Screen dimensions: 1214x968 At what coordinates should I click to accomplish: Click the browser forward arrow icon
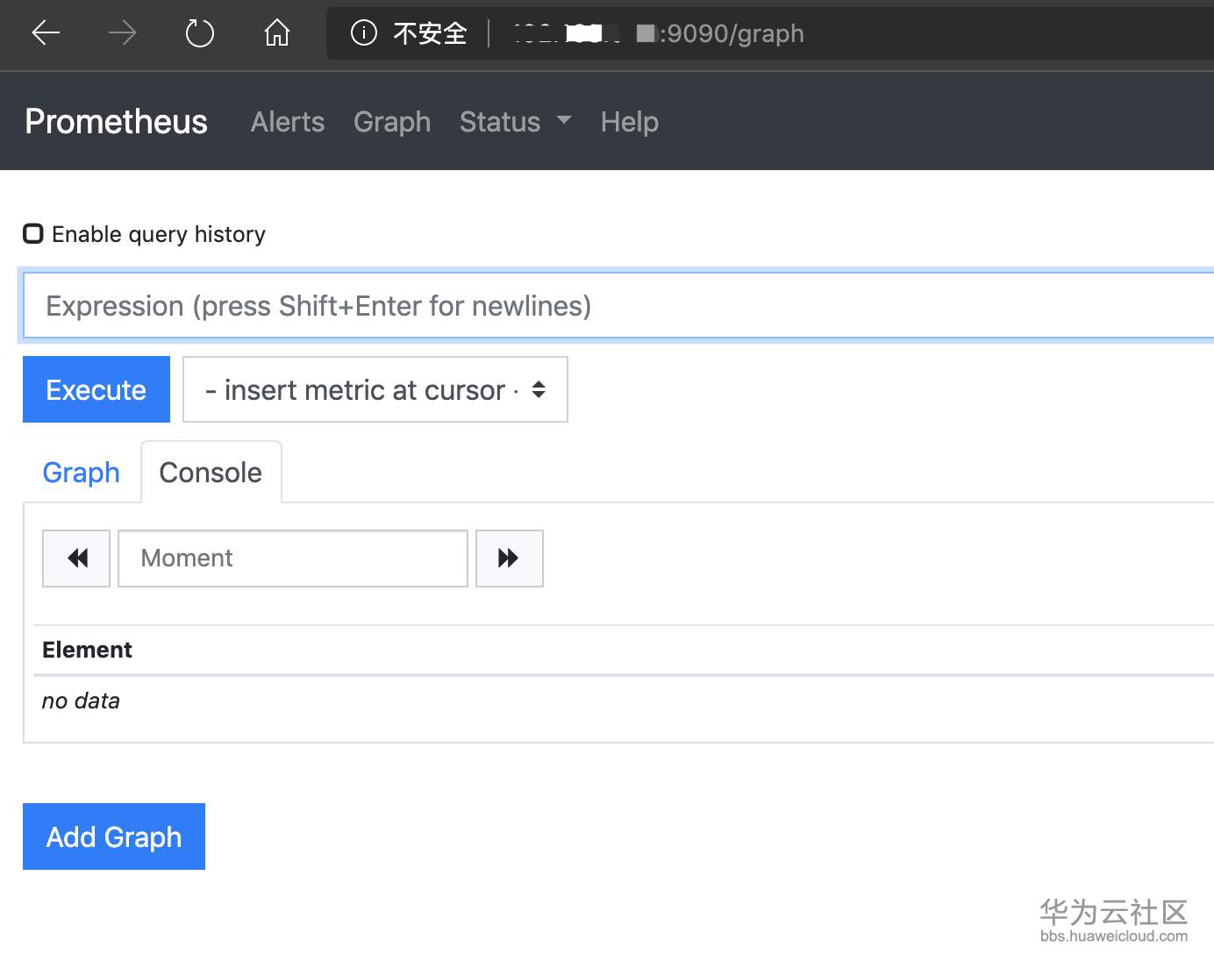122,33
